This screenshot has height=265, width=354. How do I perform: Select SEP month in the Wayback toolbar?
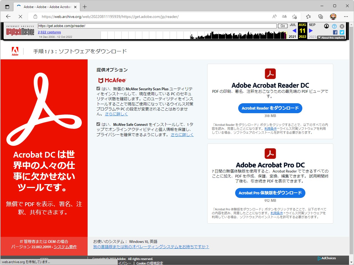tap(312, 25)
